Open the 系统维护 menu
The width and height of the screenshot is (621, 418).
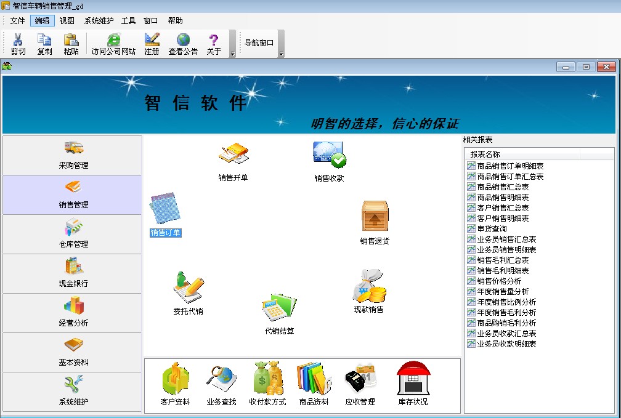tap(99, 20)
